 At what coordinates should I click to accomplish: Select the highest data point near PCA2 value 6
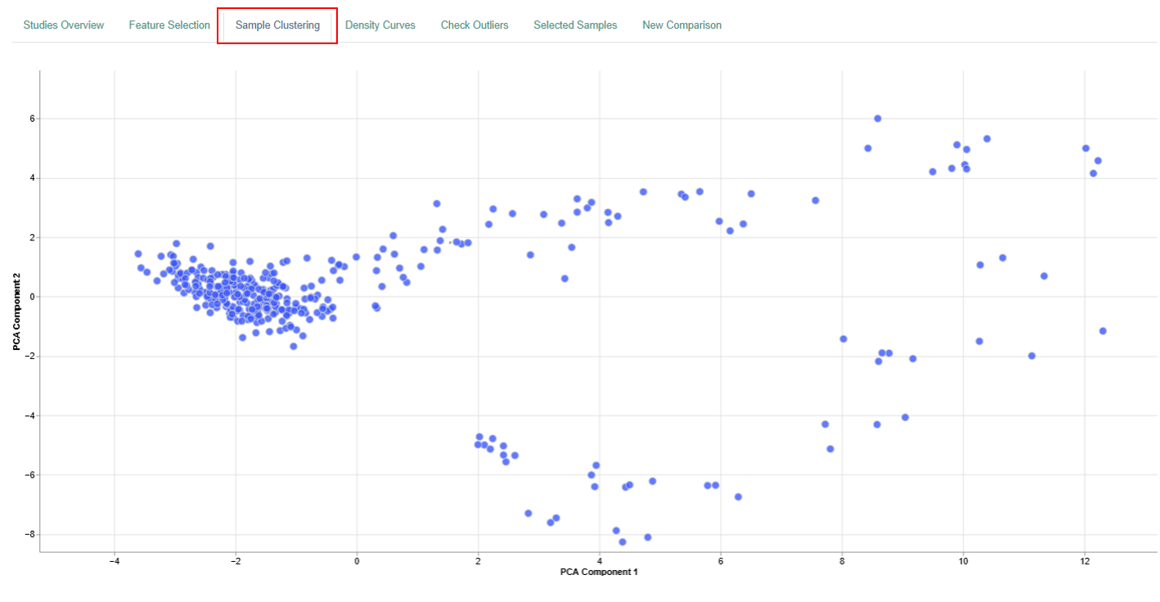879,117
